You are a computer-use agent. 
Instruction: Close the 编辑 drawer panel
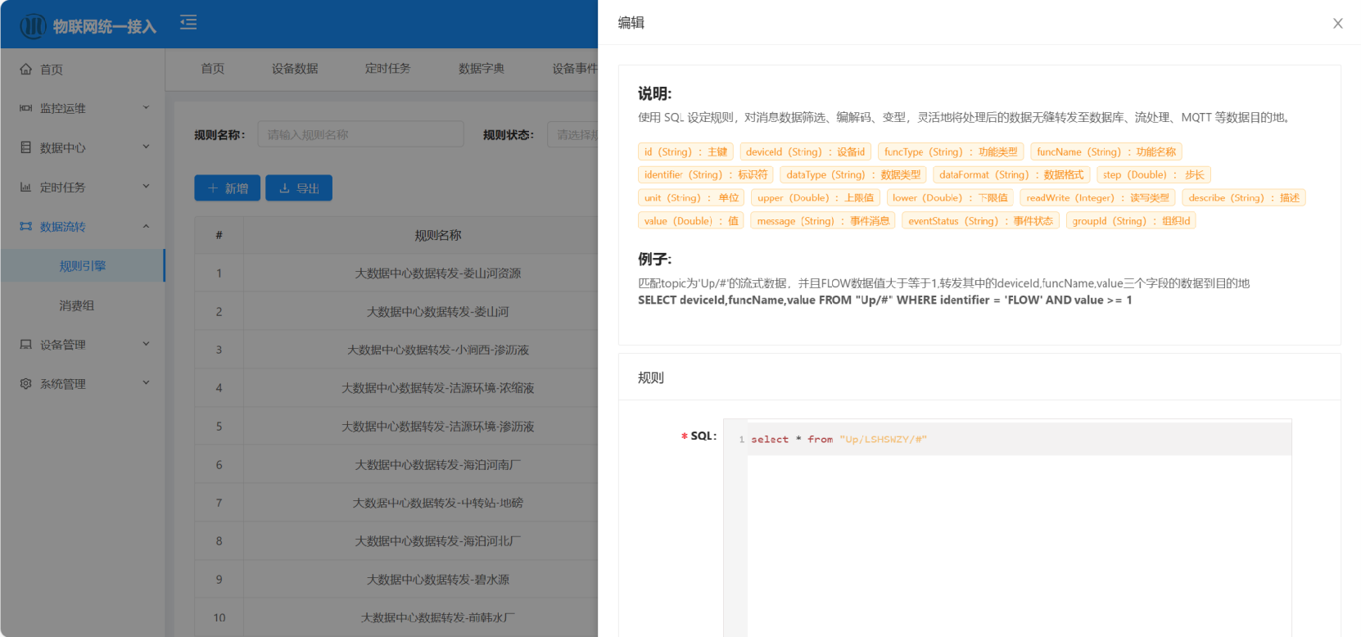click(x=1337, y=23)
